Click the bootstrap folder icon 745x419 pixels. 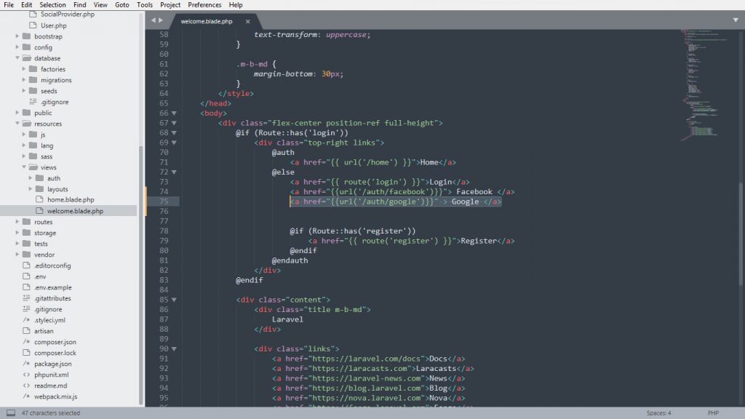pyautogui.click(x=27, y=36)
